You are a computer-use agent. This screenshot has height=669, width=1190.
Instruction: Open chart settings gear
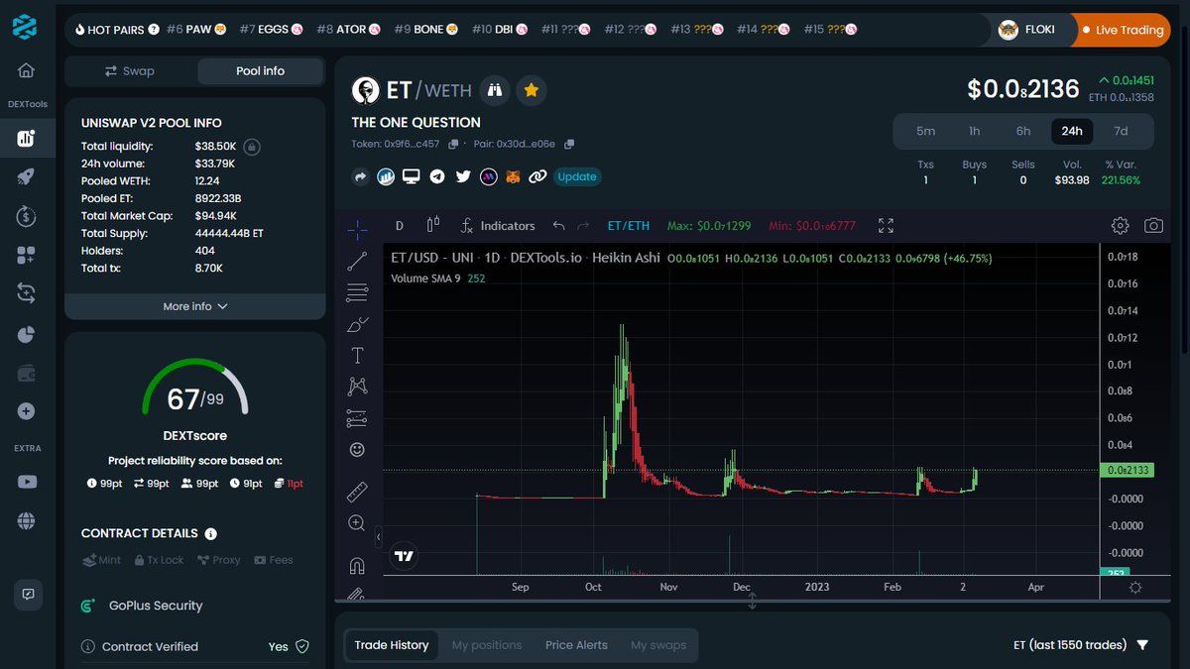point(1120,226)
